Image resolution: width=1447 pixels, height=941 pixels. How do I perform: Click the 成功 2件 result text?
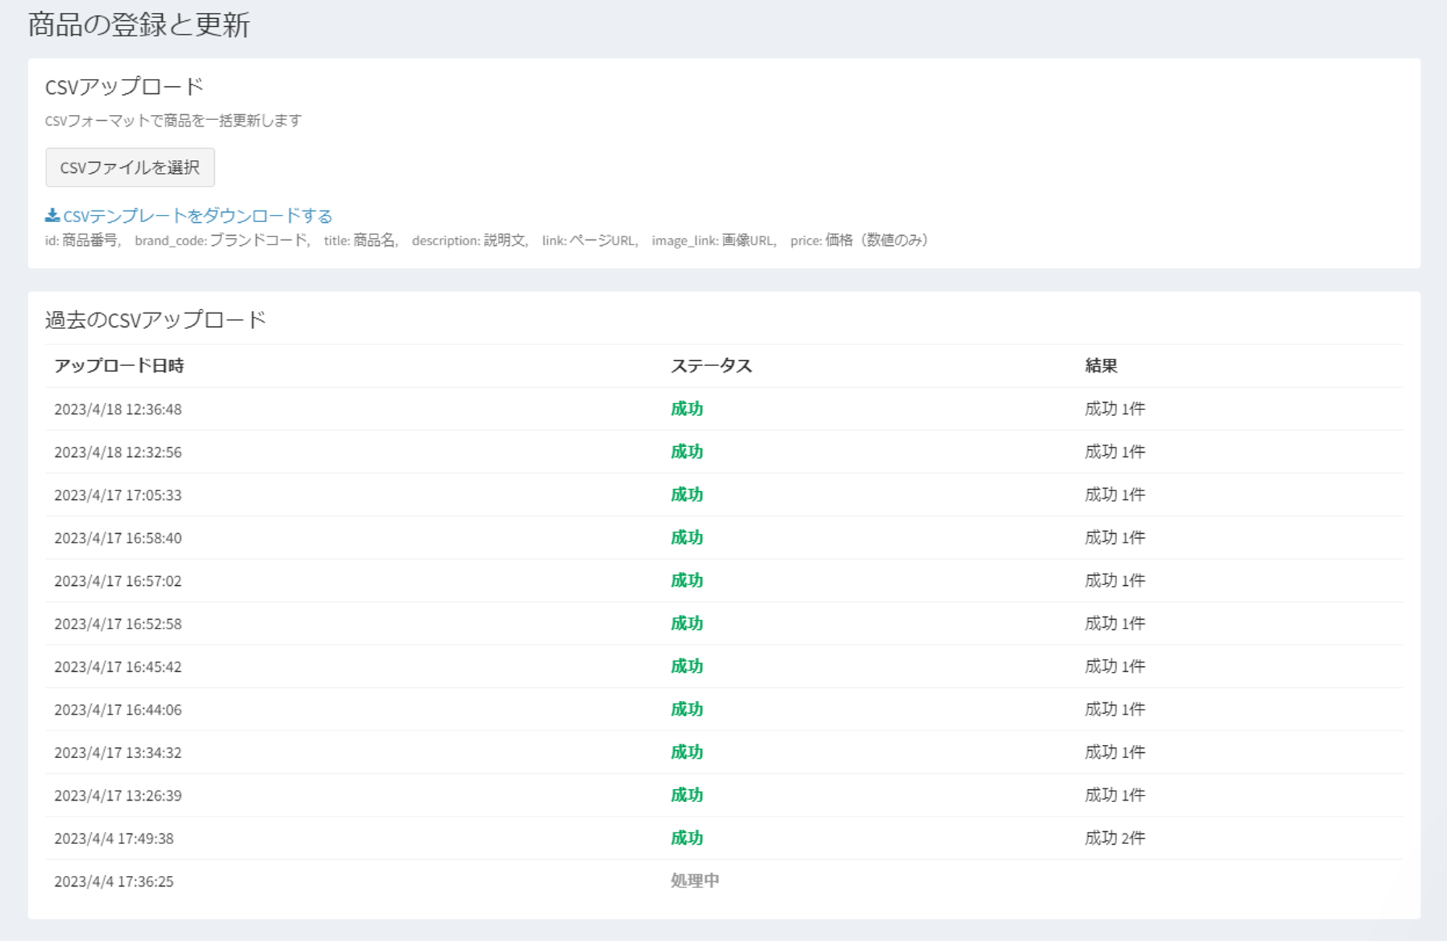tap(1114, 838)
